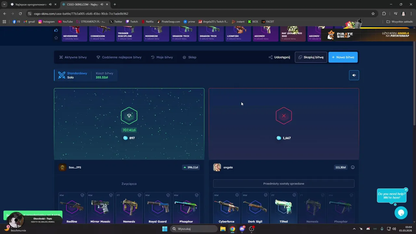Mute the CSGO-SKINS.COM tab's audio
This screenshot has width=416, height=234.
[102, 5]
